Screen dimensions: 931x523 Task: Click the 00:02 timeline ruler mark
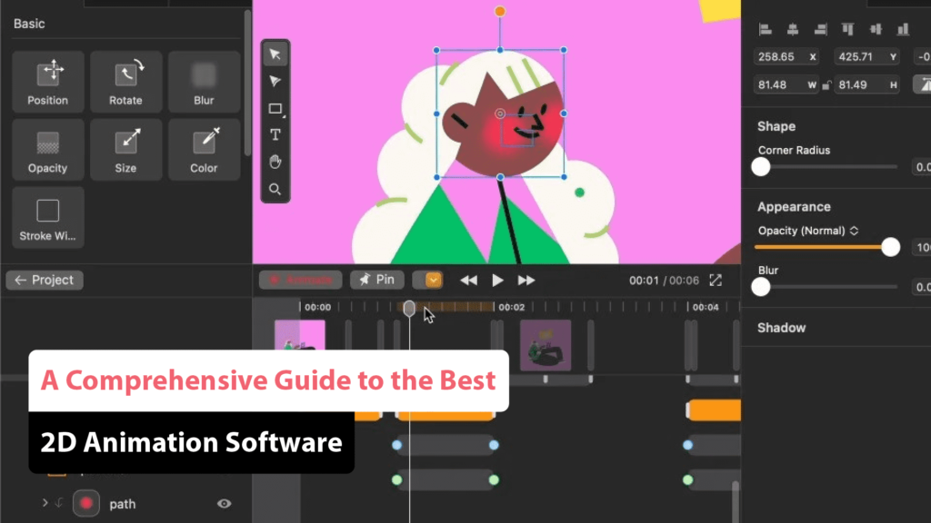[511, 307]
